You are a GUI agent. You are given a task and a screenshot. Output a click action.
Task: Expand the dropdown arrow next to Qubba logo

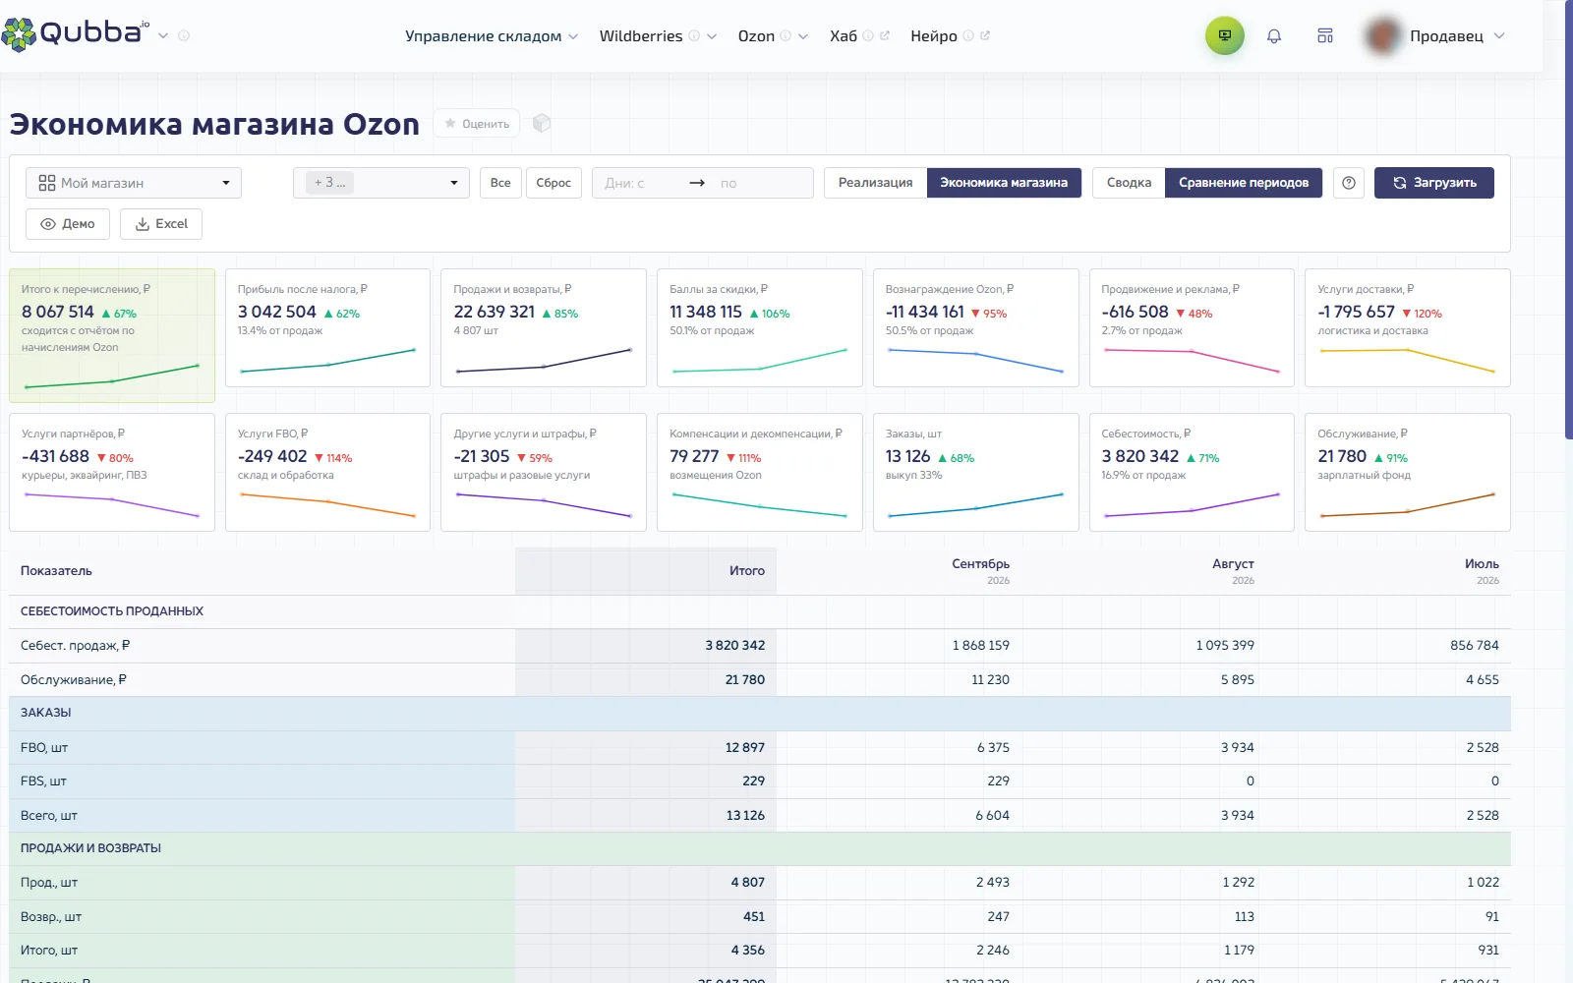[x=163, y=35]
